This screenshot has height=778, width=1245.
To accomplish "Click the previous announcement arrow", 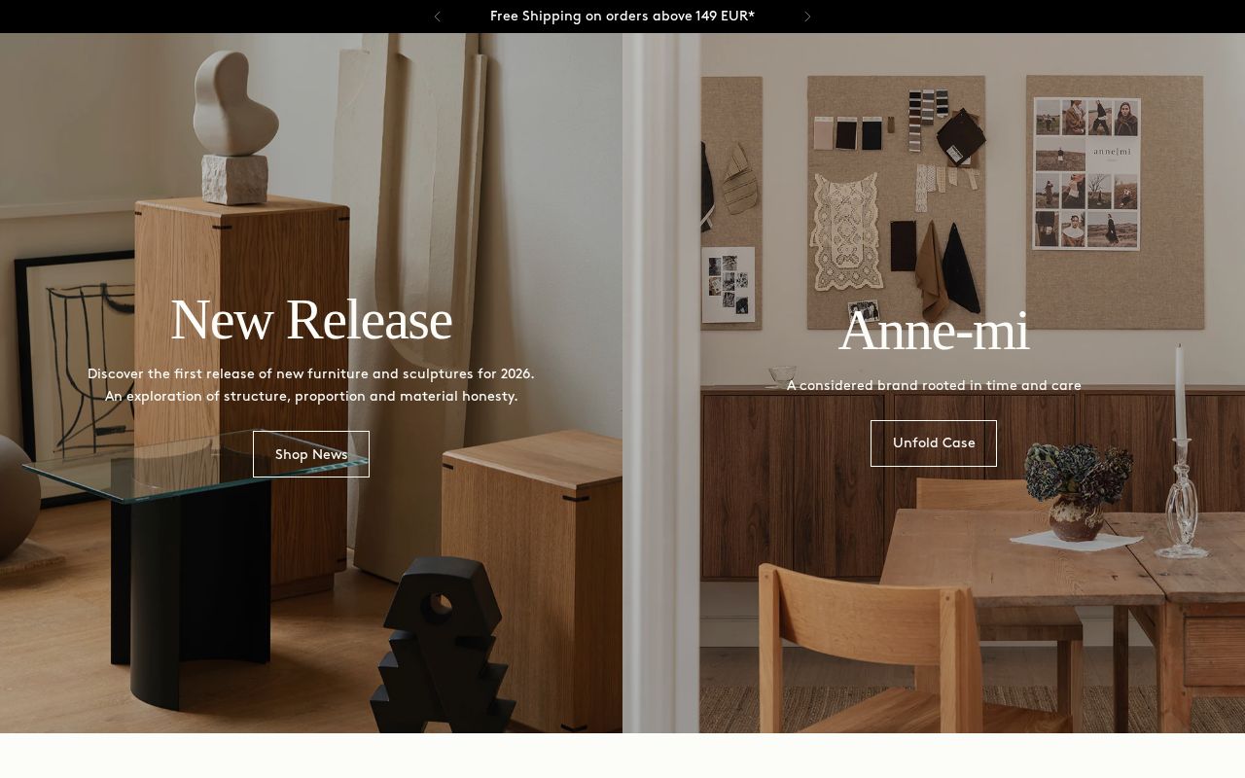I will 438,17.
